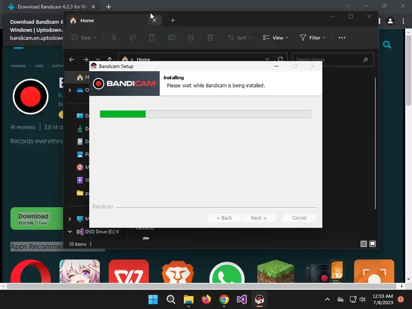This screenshot has height=309, width=412.
Task: Click the WINDOWS breadcrumb link
Action: (18, 66)
